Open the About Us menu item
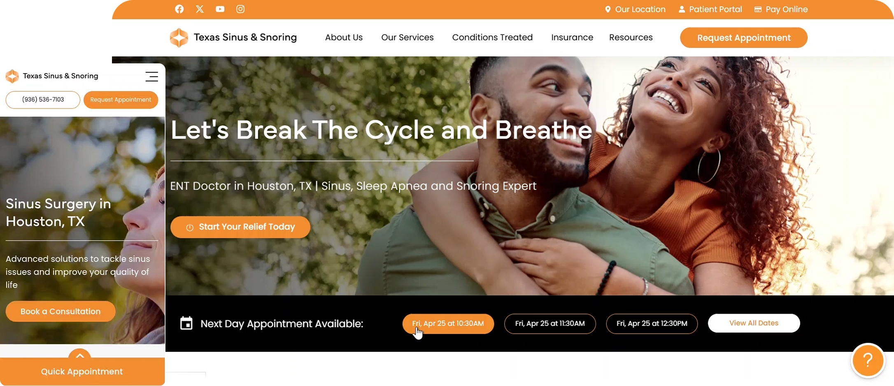The width and height of the screenshot is (894, 386). 344,37
